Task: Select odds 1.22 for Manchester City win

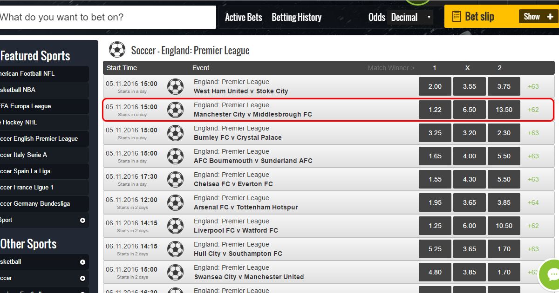Action: [435, 110]
